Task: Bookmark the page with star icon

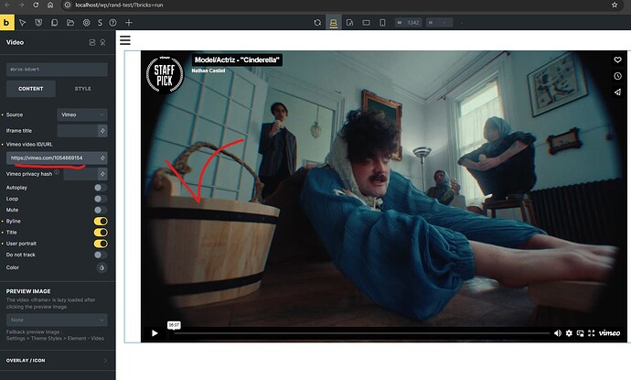Action: click(x=615, y=5)
